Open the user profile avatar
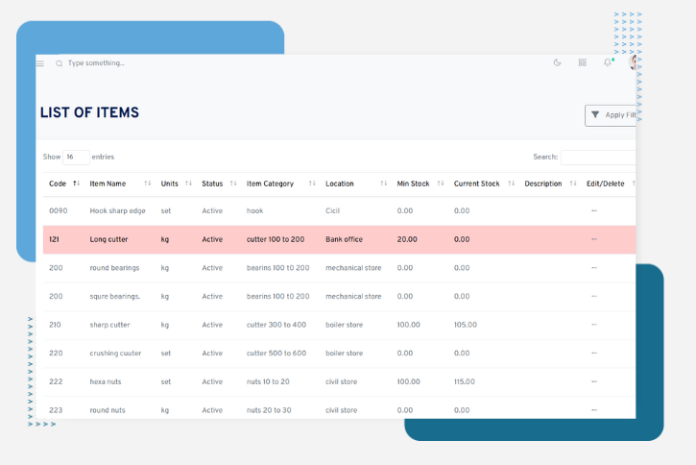 point(632,62)
